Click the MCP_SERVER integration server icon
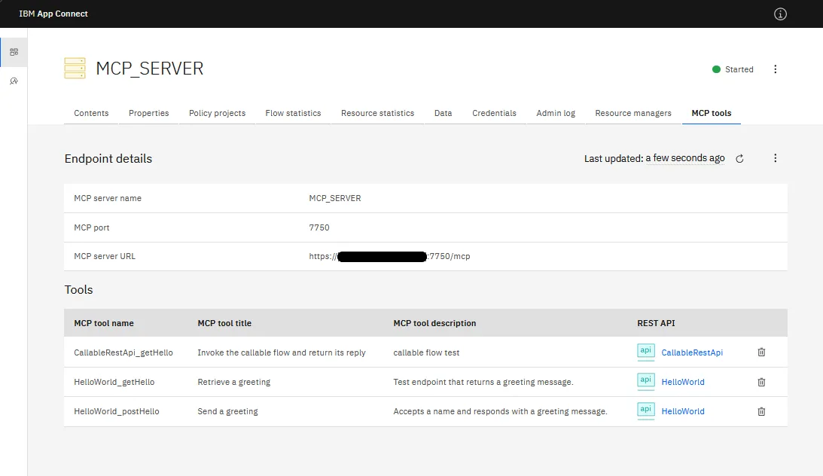This screenshot has height=476, width=823. [x=75, y=69]
